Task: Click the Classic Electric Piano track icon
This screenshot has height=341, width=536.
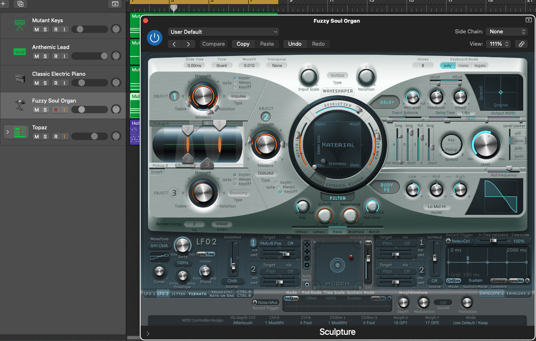Action: pos(19,79)
